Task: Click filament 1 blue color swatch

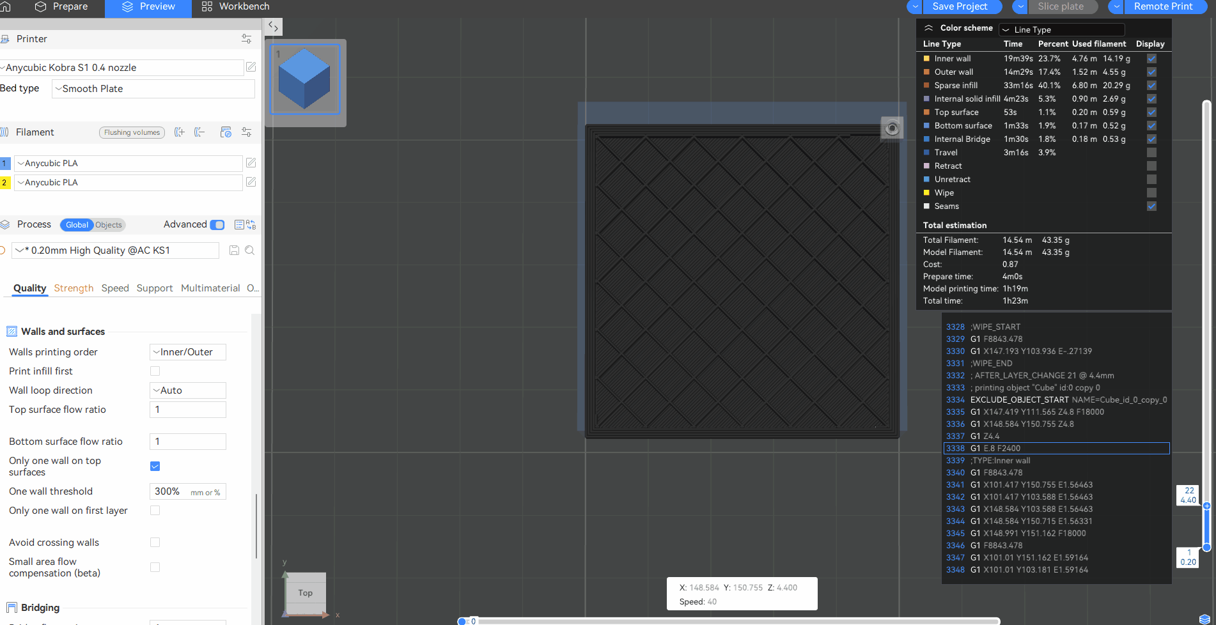Action: 5,164
